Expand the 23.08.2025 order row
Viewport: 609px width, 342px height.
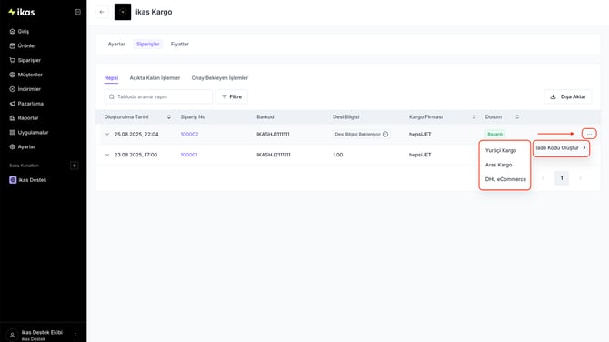[x=107, y=155]
